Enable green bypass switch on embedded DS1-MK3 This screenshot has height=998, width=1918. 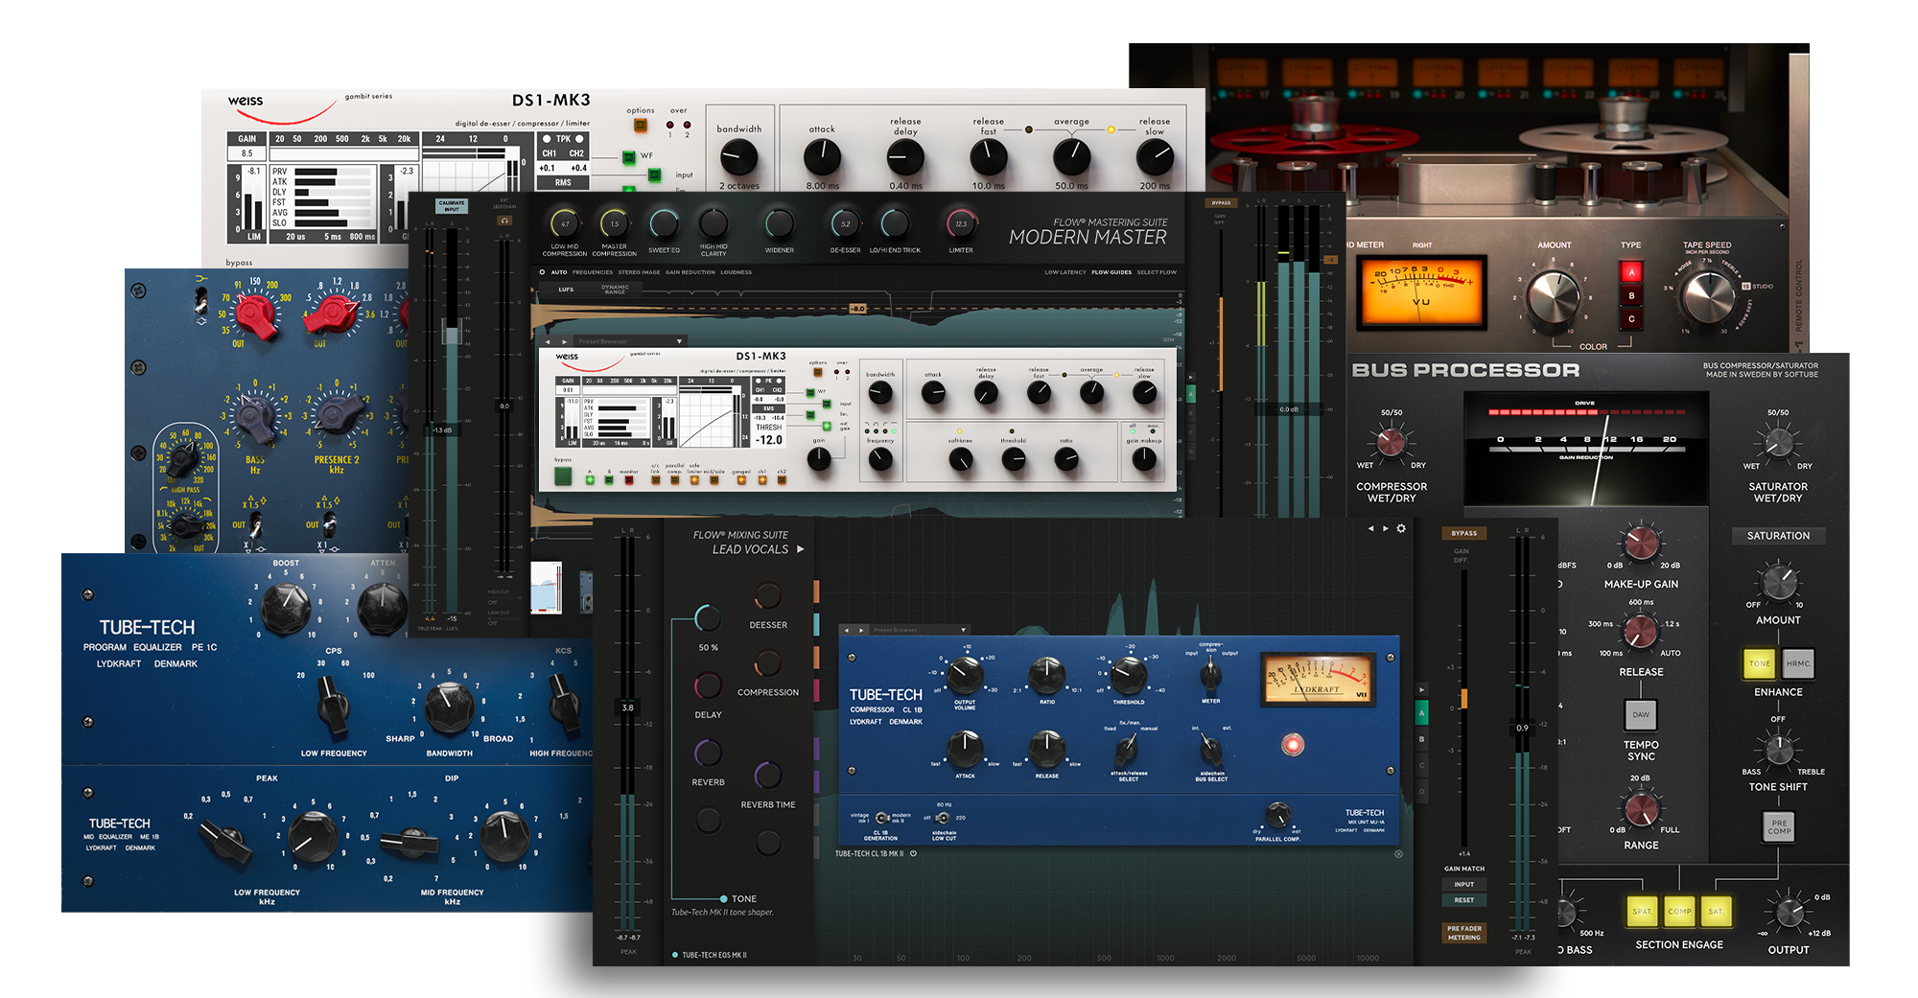coord(563,476)
